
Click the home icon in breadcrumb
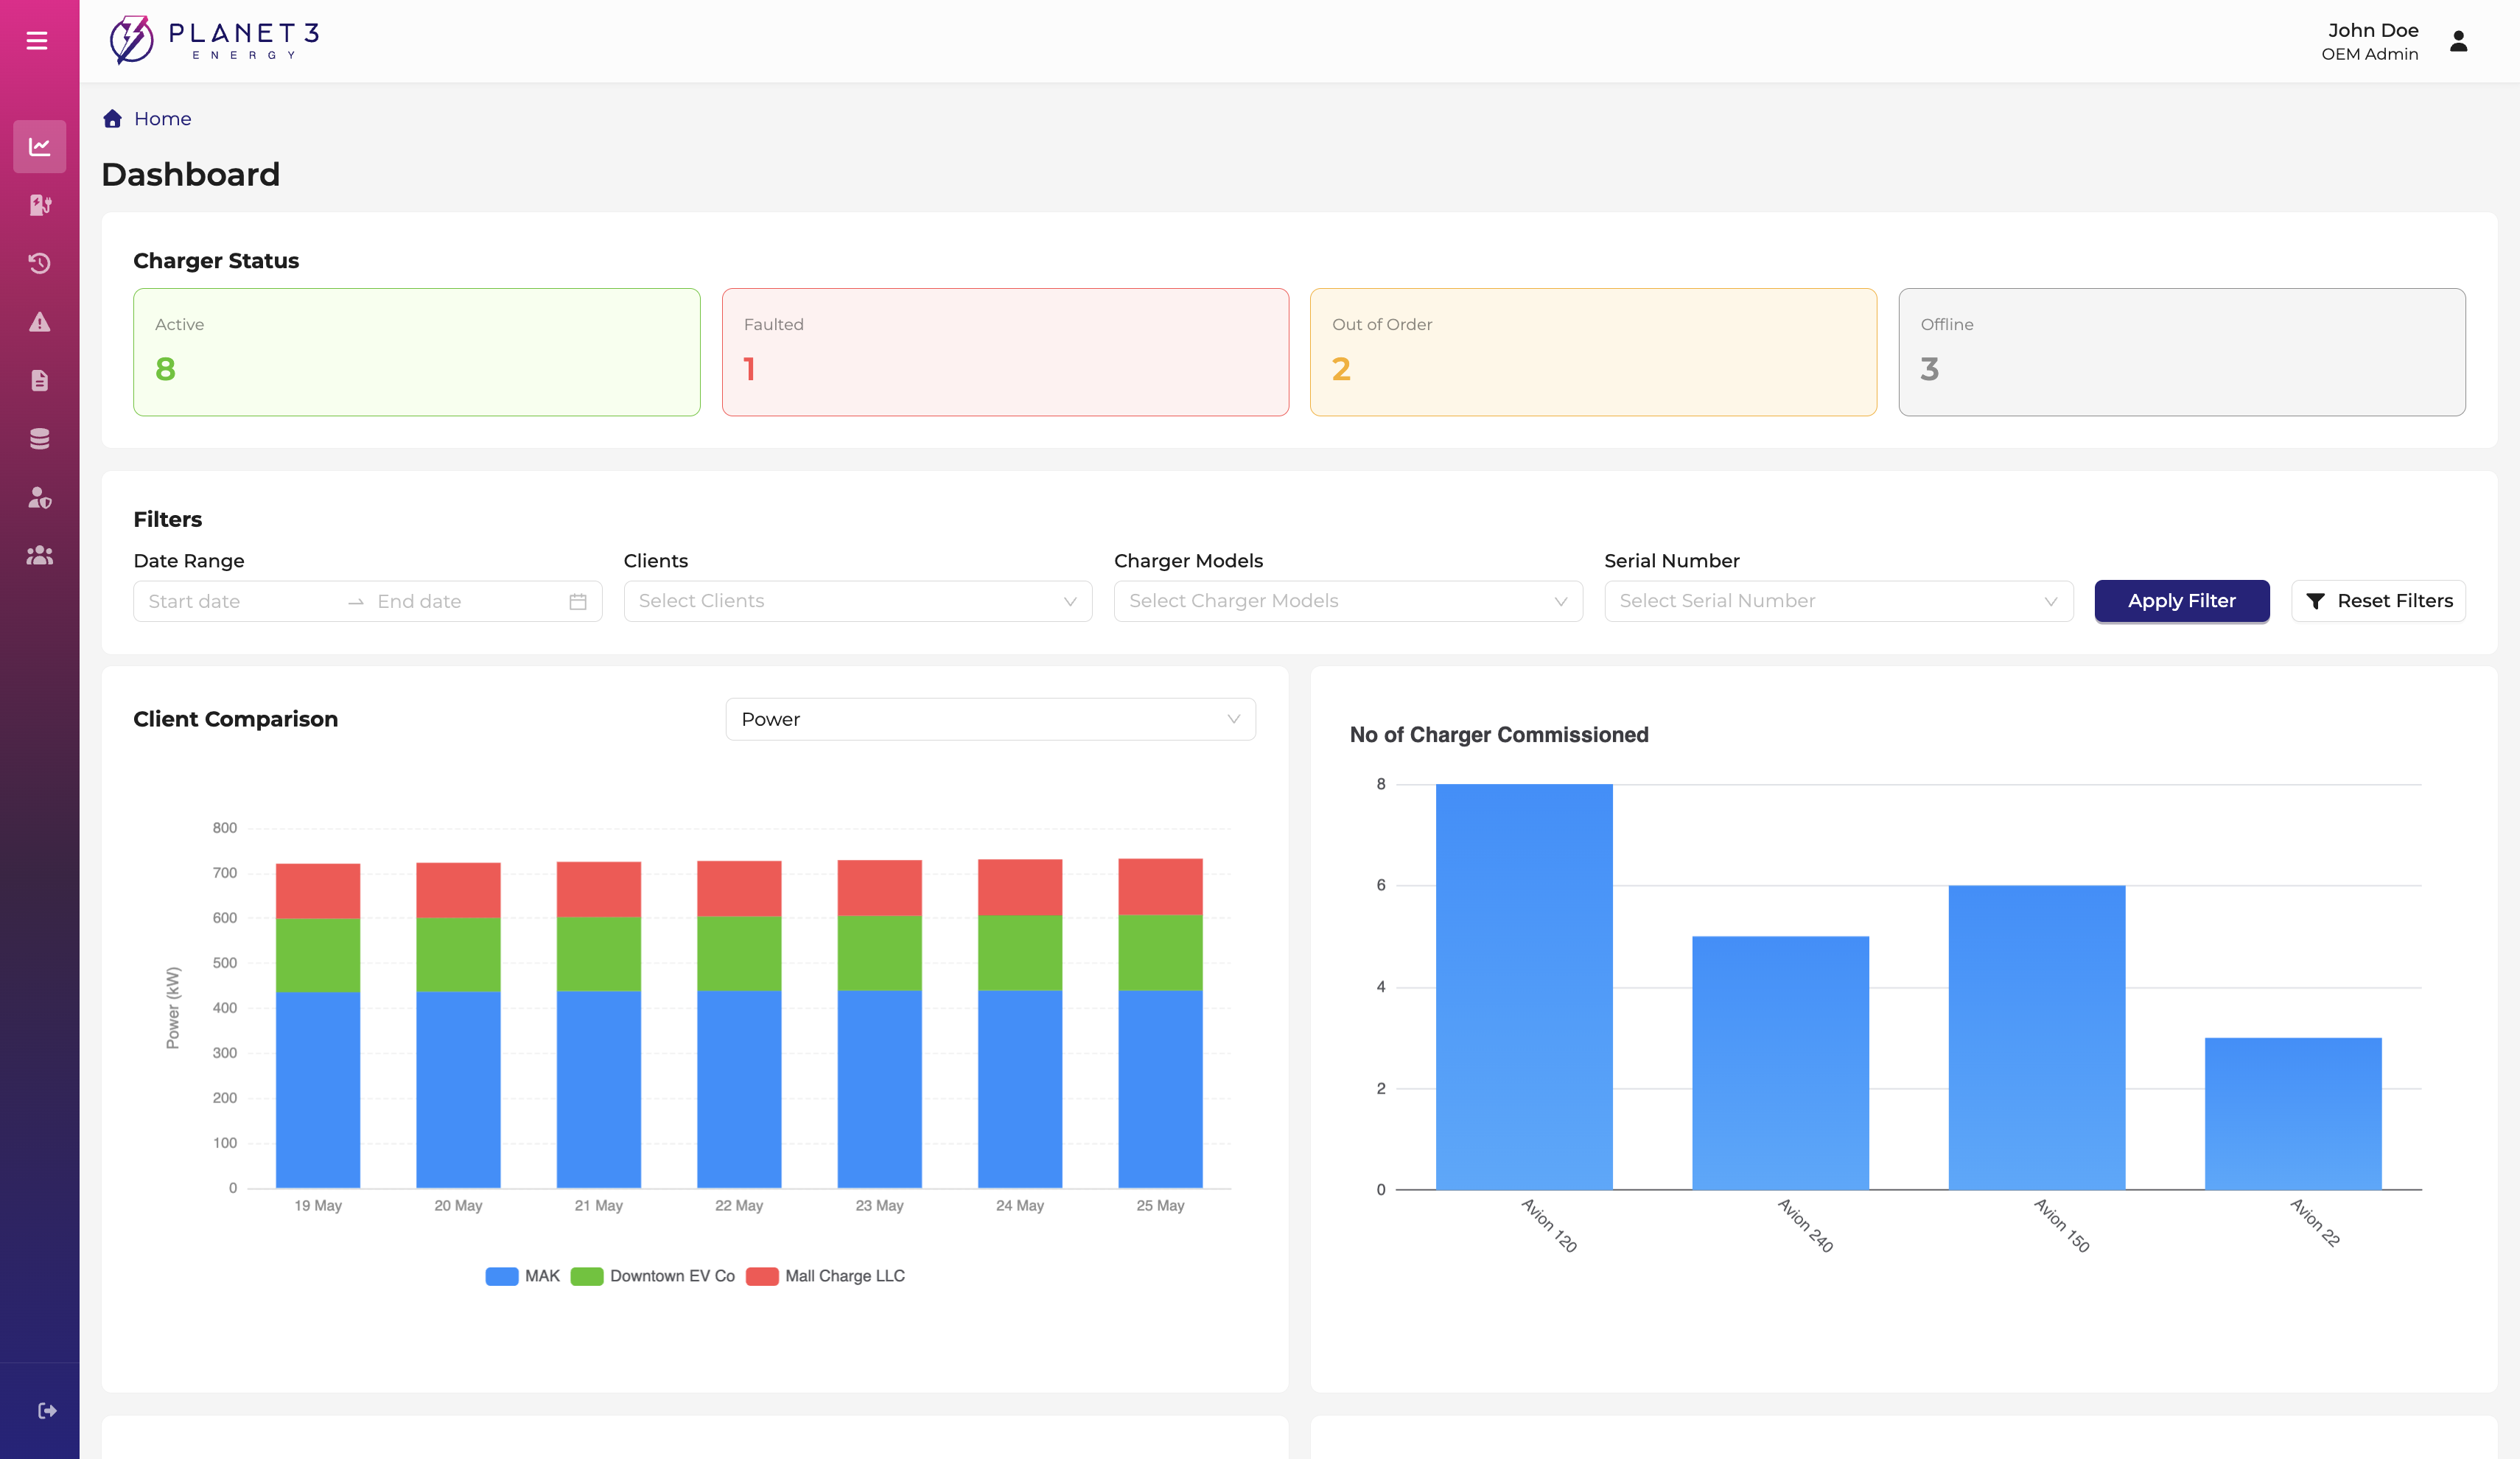tap(112, 119)
